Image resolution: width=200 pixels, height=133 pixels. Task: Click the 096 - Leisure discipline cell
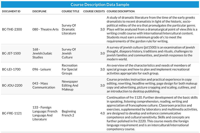tap(41, 69)
